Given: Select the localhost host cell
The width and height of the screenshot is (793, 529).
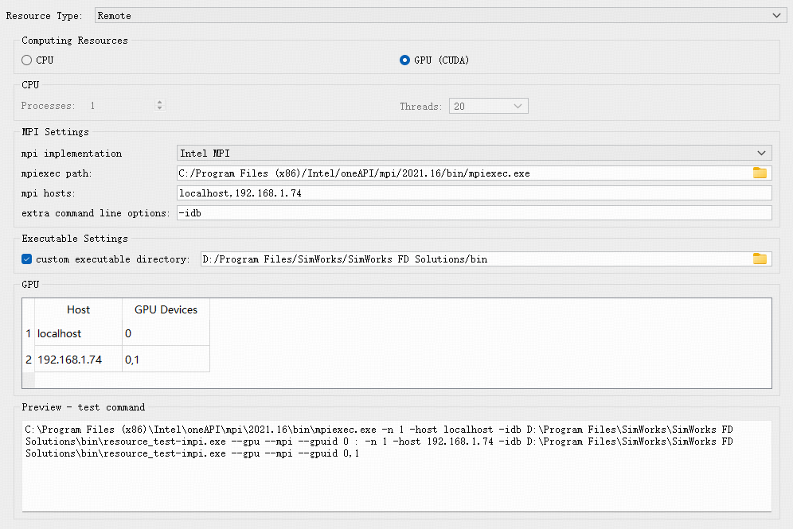Looking at the screenshot, I should pos(78,334).
